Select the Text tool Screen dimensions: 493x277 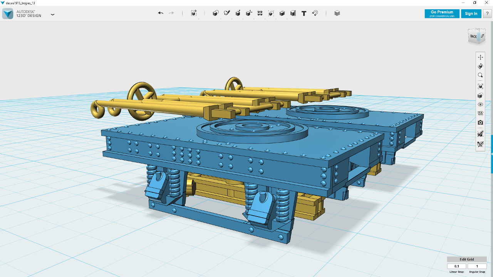tap(304, 13)
